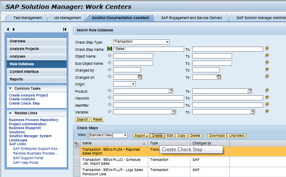The image size is (286, 177).
Task: Open multiple selection arrow for Variable
Action: pos(267,111)
